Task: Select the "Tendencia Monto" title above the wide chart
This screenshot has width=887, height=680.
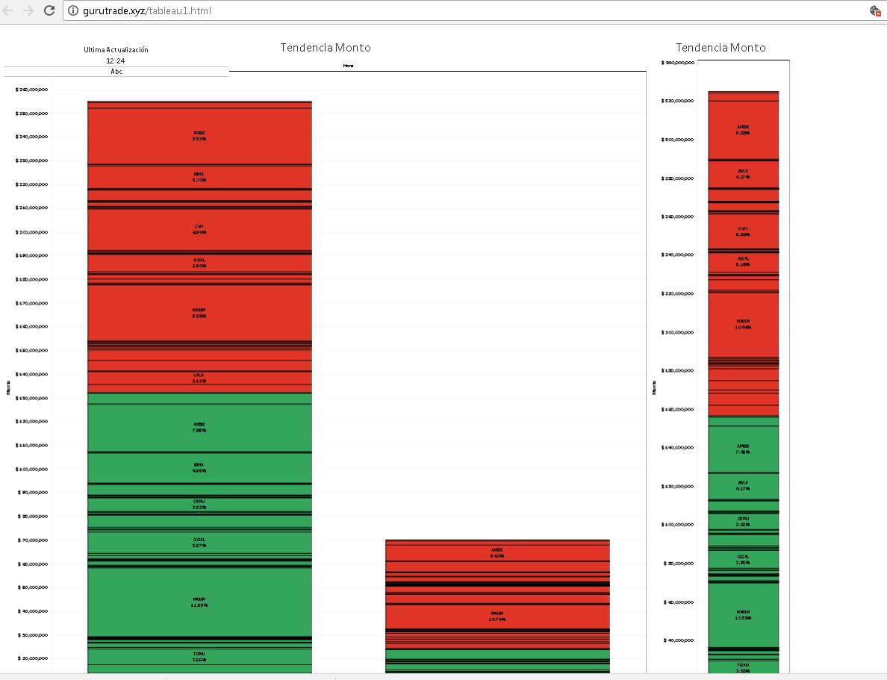Action: coord(326,48)
